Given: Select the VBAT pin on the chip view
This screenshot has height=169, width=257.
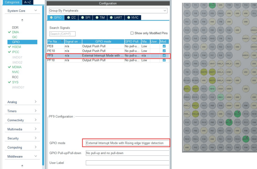Looking at the screenshot, I should tap(212, 64).
